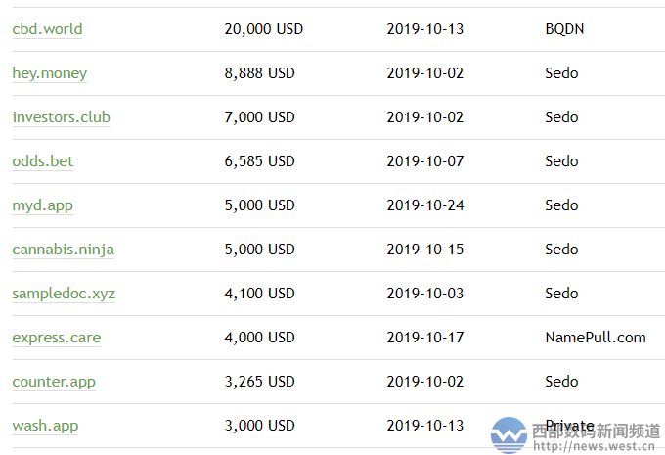
Task: Click the 2019-10-24 date cell
Action: point(425,205)
